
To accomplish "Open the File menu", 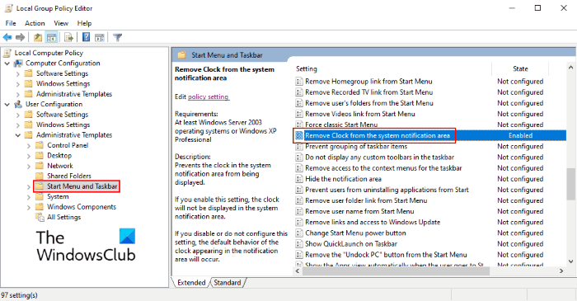I will 11,23.
